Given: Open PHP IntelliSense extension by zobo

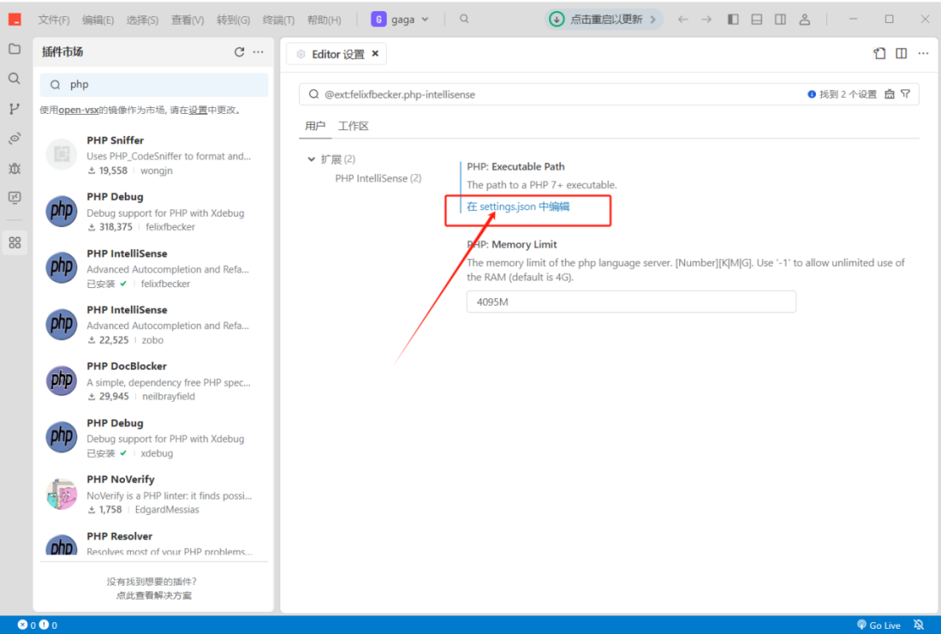Looking at the screenshot, I should pos(154,325).
